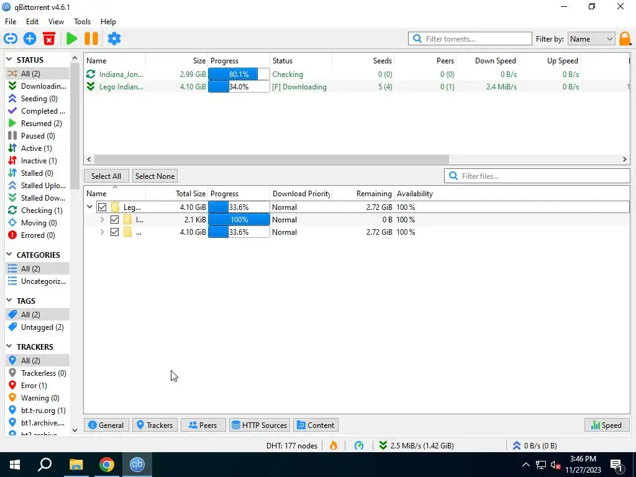
Task: Select the Trackerless (0) tracker filter
Action: tap(37, 373)
